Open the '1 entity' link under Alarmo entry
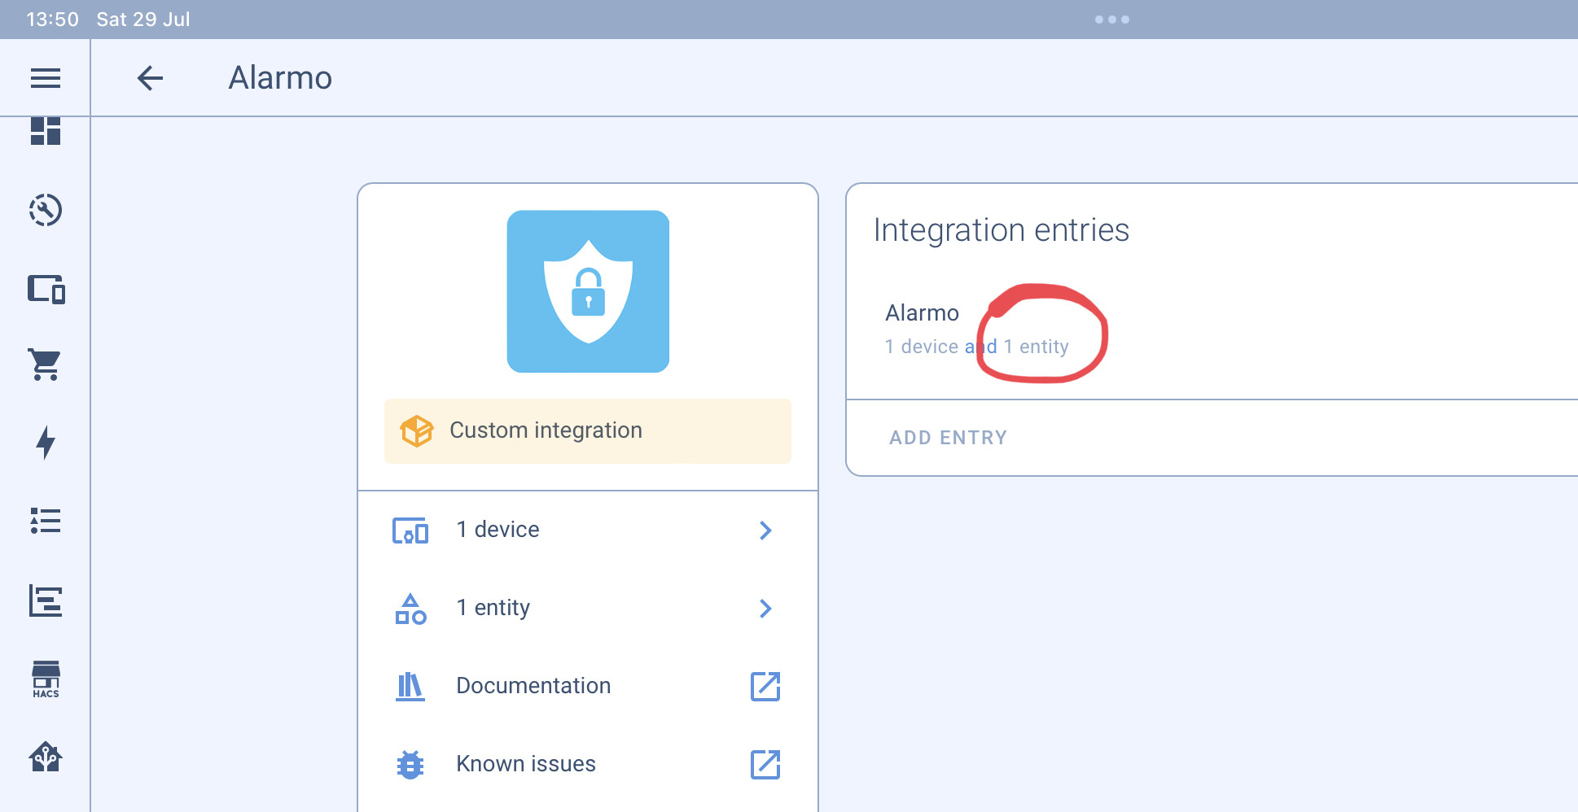The image size is (1578, 812). coord(1036,347)
